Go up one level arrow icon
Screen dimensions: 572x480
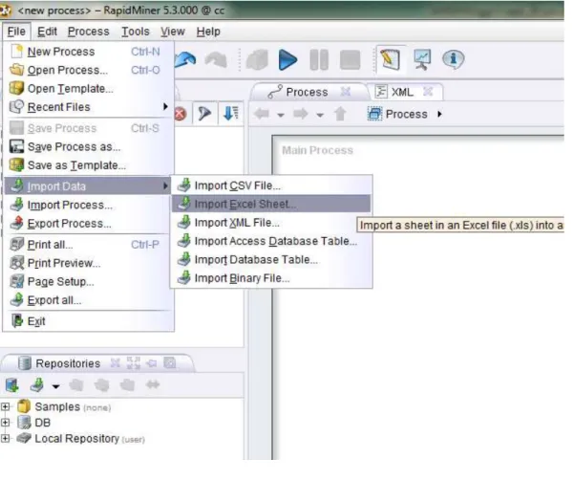tap(340, 114)
